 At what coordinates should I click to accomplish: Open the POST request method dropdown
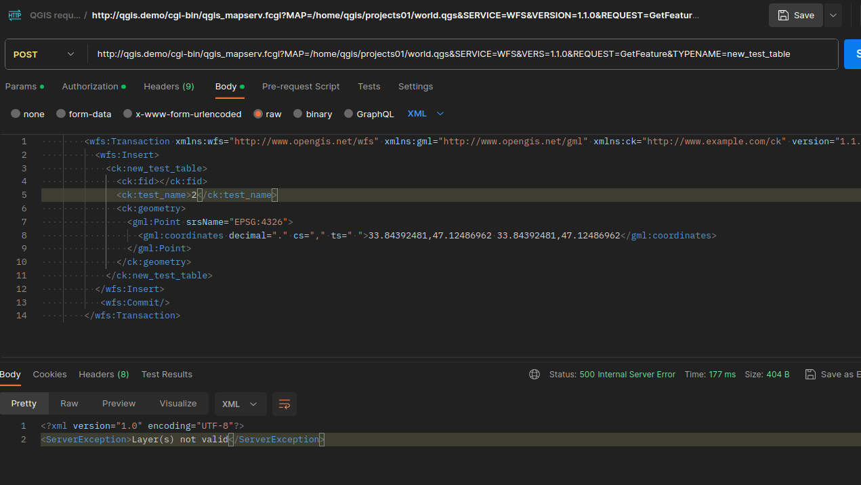[45, 53]
